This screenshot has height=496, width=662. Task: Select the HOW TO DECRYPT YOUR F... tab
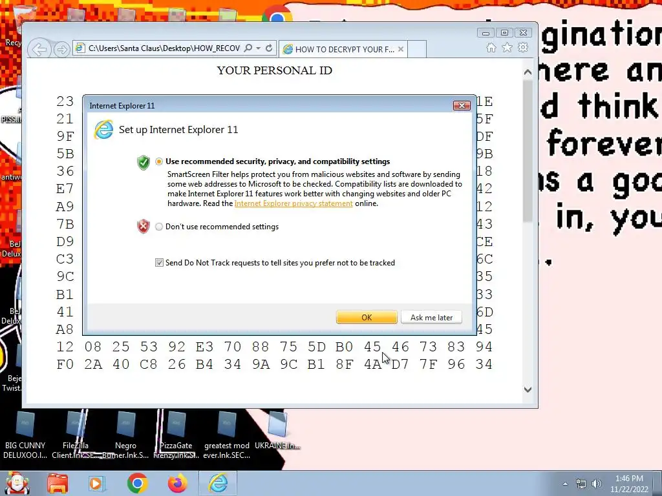coord(343,49)
